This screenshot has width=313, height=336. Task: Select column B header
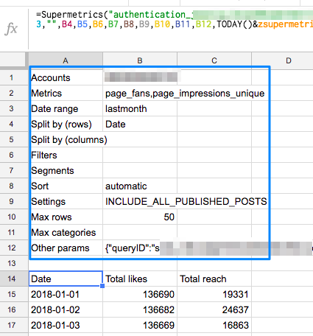tap(140, 60)
